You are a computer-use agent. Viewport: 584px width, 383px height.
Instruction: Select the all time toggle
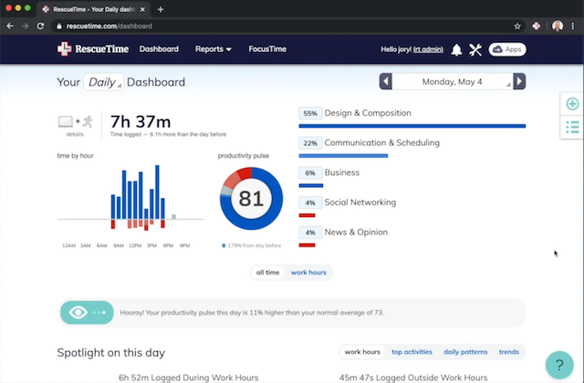point(267,273)
